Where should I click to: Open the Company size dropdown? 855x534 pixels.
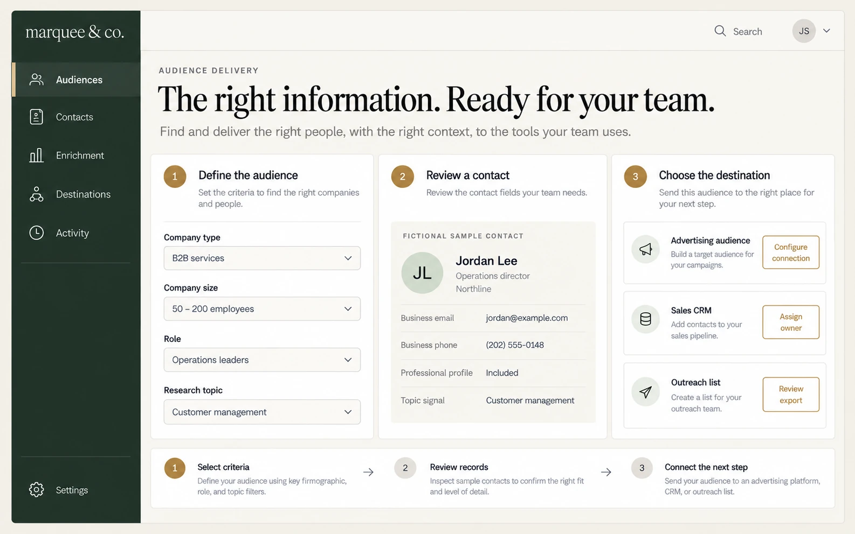262,309
